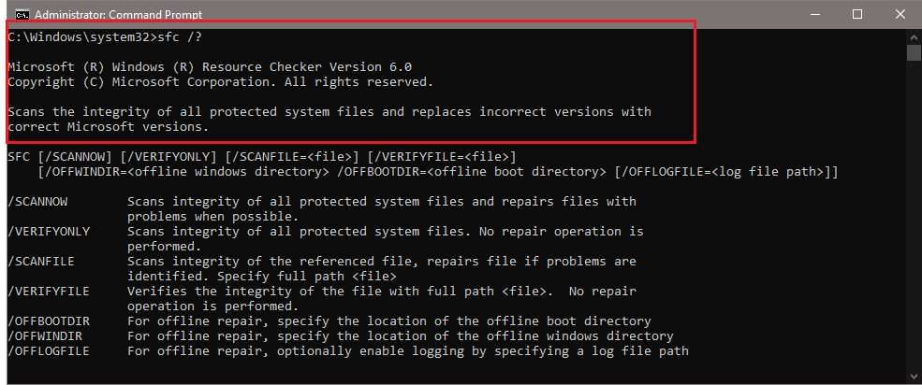Click the Resource Checker Version 6.0 line
The height and width of the screenshot is (385, 922).
pos(210,67)
